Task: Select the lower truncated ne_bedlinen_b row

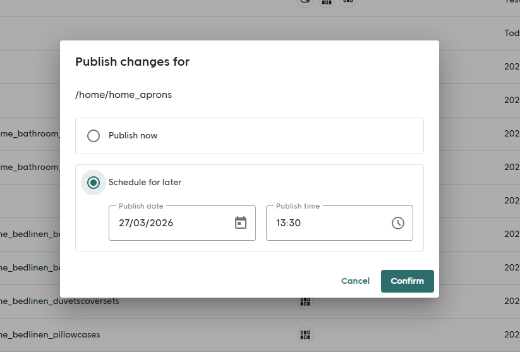Action: coord(30,268)
